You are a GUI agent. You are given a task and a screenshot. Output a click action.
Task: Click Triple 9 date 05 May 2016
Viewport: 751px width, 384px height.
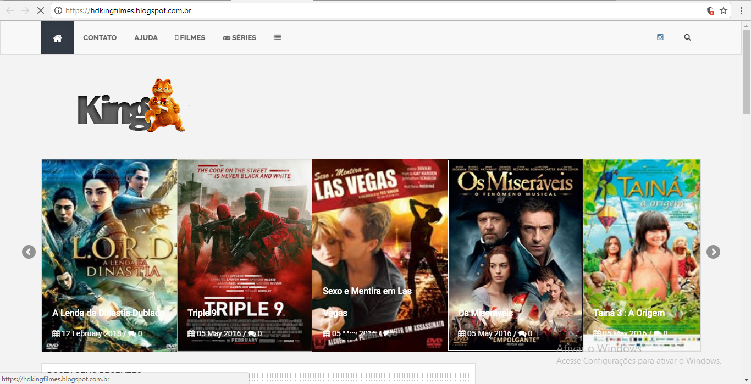click(219, 333)
